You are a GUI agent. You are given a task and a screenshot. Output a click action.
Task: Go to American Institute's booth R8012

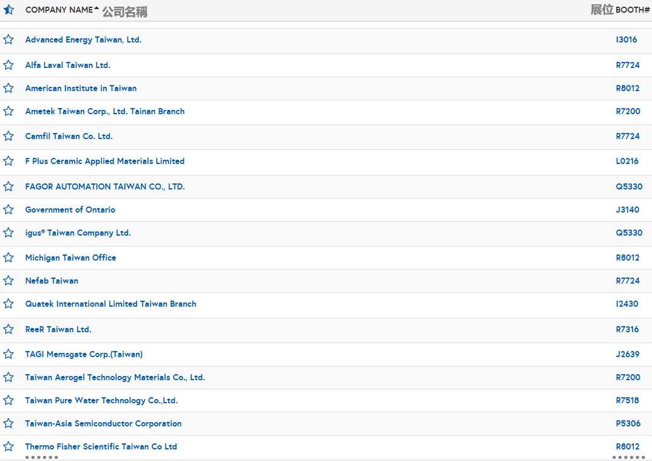click(628, 88)
